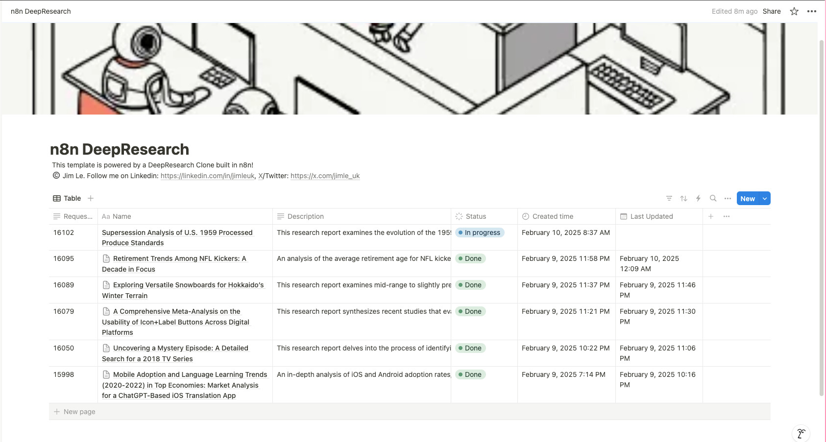The height and width of the screenshot is (442, 826).
Task: Click Edited 8m ago text
Action: coord(734,11)
